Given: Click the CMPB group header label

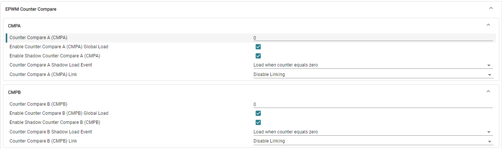Looking at the screenshot, I should (x=14, y=92).
